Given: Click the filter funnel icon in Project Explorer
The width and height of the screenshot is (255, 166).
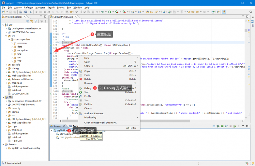Looking at the screenshot, I should point(36,21).
